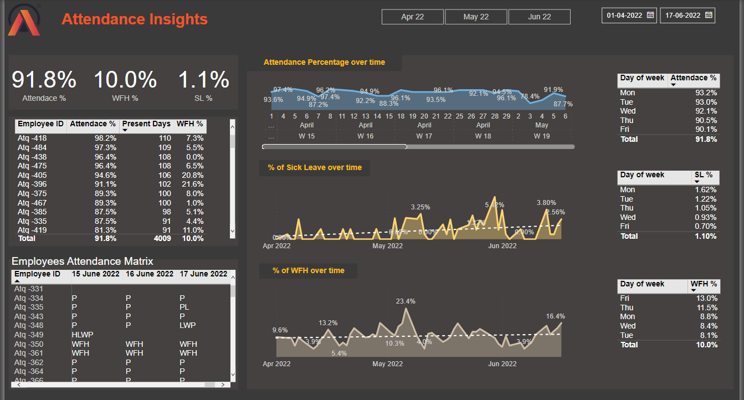Image resolution: width=744 pixels, height=400 pixels.
Task: Click the 01-04-2022 start date field
Action: 624,16
